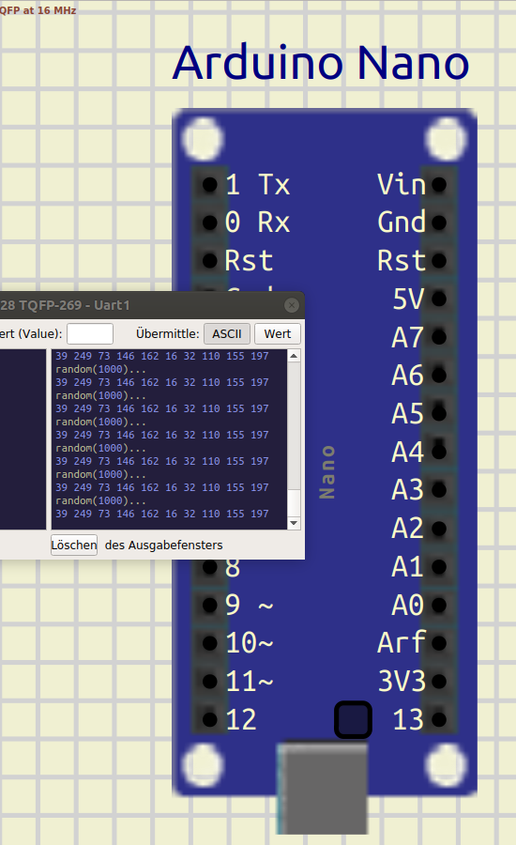This screenshot has height=845, width=516.
Task: Click the Vin pin hole
Action: click(x=439, y=185)
